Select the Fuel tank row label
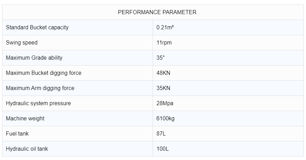 pos(17,133)
